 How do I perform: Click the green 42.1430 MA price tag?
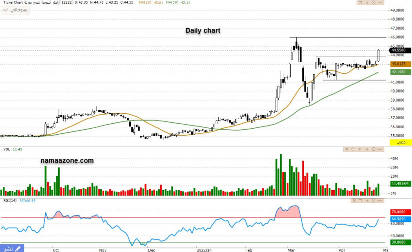click(401, 72)
